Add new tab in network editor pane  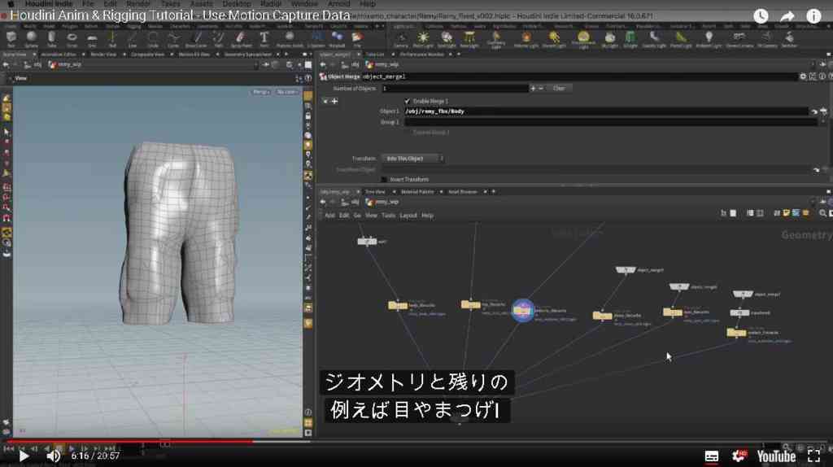click(x=494, y=191)
